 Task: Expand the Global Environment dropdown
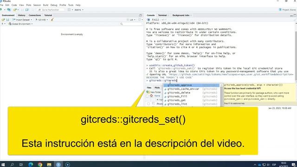tap(20, 24)
